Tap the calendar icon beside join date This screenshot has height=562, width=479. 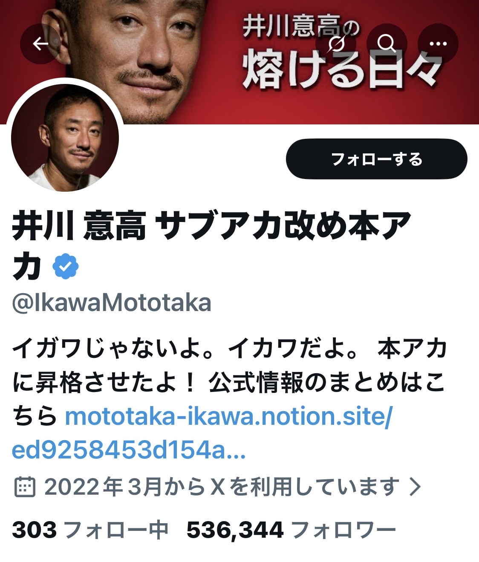(x=25, y=487)
